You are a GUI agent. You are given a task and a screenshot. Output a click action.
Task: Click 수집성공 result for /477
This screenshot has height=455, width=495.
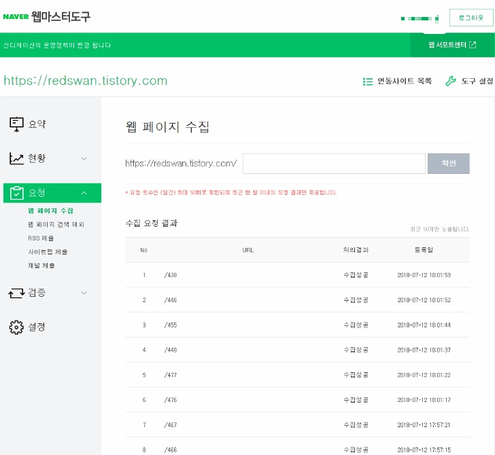click(356, 375)
